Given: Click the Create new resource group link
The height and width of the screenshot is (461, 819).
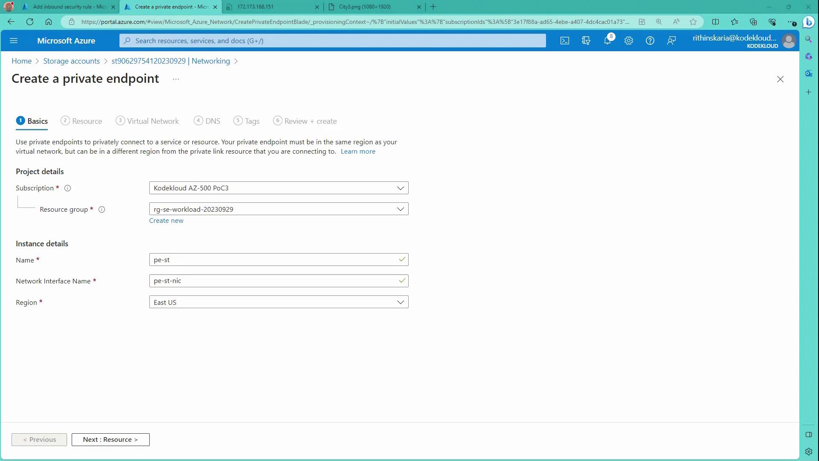Looking at the screenshot, I should (166, 221).
